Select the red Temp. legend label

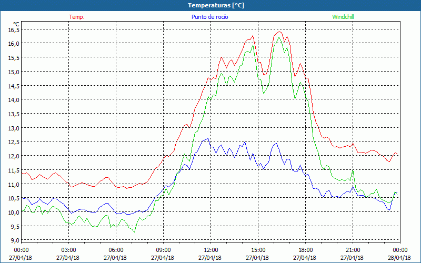[77, 17]
